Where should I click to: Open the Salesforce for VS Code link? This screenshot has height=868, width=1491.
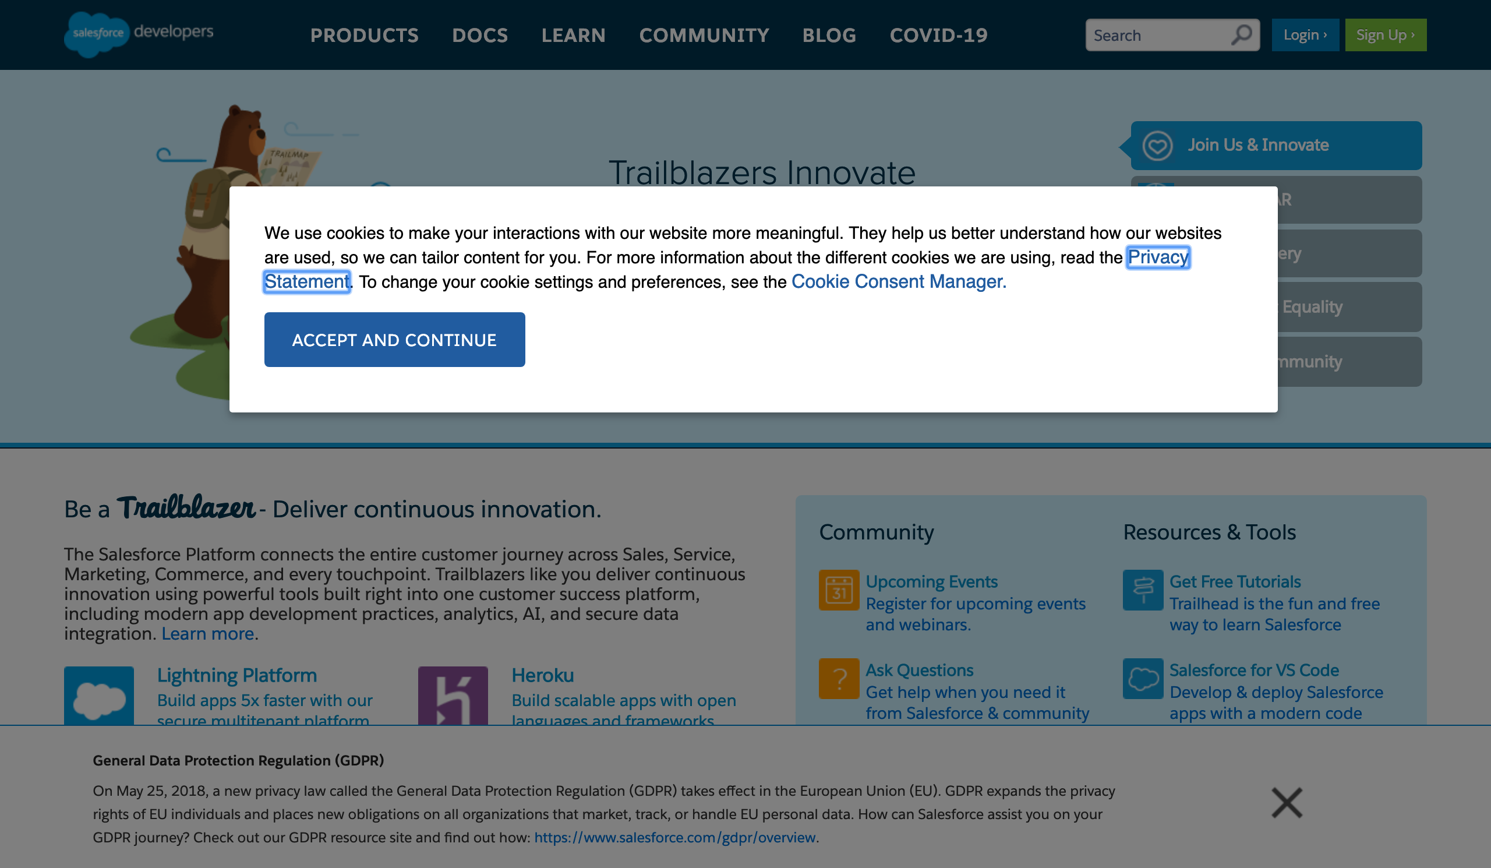pos(1254,670)
